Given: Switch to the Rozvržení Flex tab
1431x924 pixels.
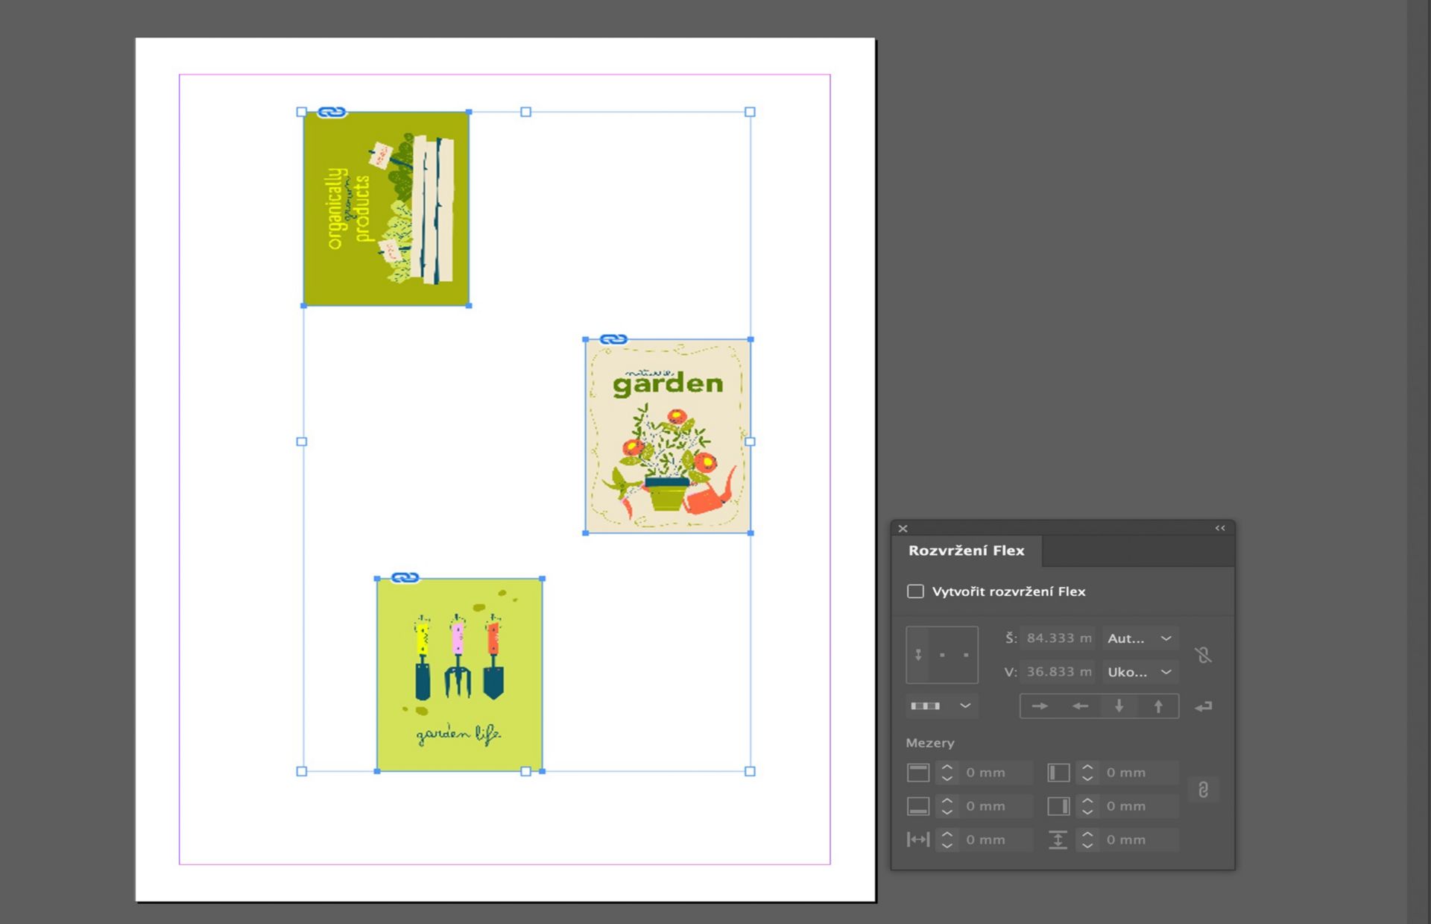Looking at the screenshot, I should tap(966, 550).
